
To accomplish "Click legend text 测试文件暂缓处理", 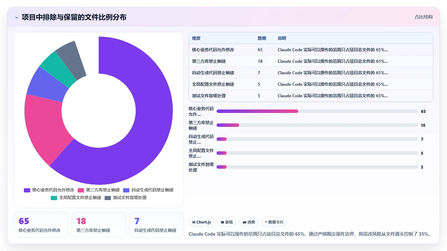I will pyautogui.click(x=130, y=198).
